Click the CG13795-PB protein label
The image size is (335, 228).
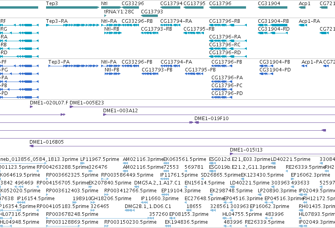click(x=200, y=70)
